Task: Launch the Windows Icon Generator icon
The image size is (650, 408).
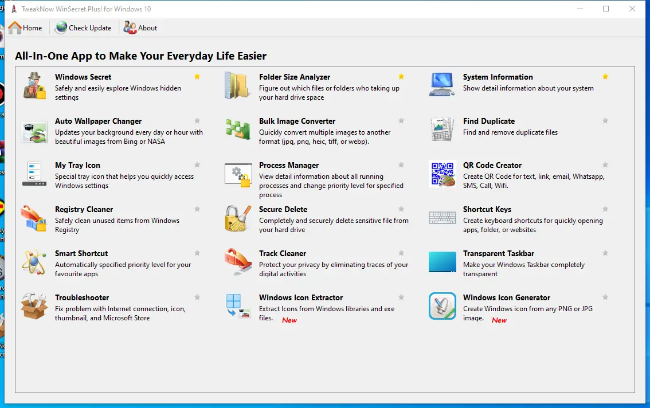Action: click(x=441, y=307)
